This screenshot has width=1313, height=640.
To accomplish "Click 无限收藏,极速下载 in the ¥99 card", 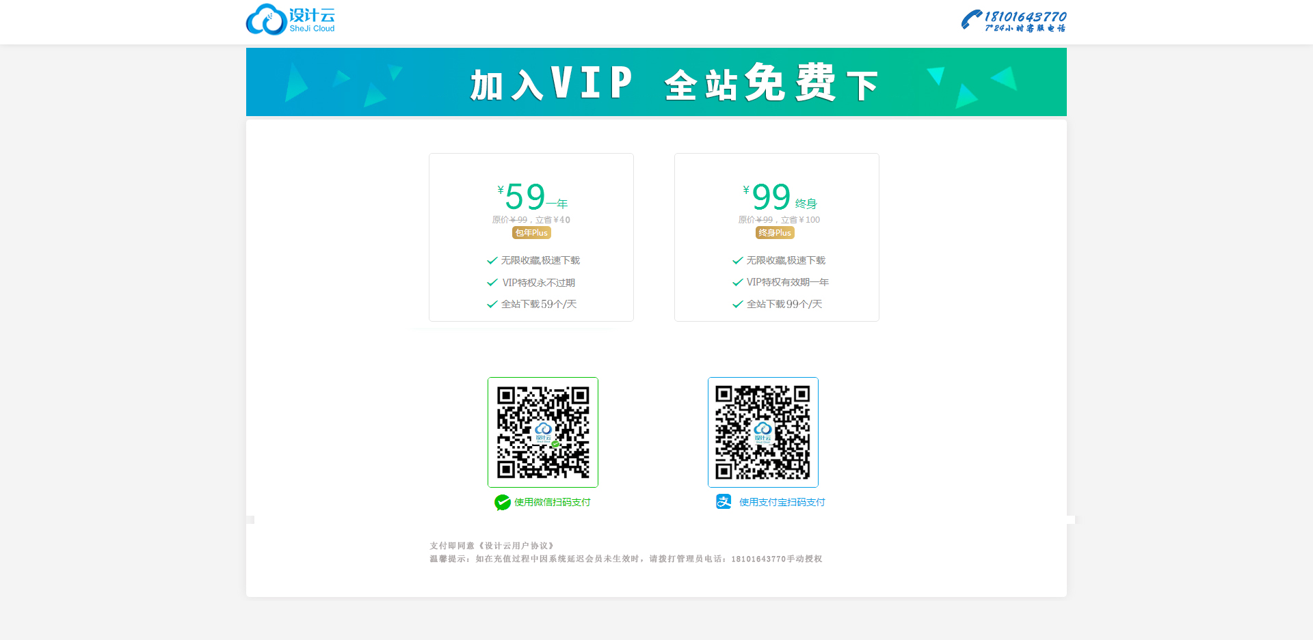I will click(x=786, y=260).
